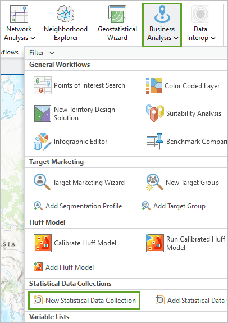Run Calibrated Huff Model tool
The width and height of the screenshot is (228, 323).
[185, 243]
